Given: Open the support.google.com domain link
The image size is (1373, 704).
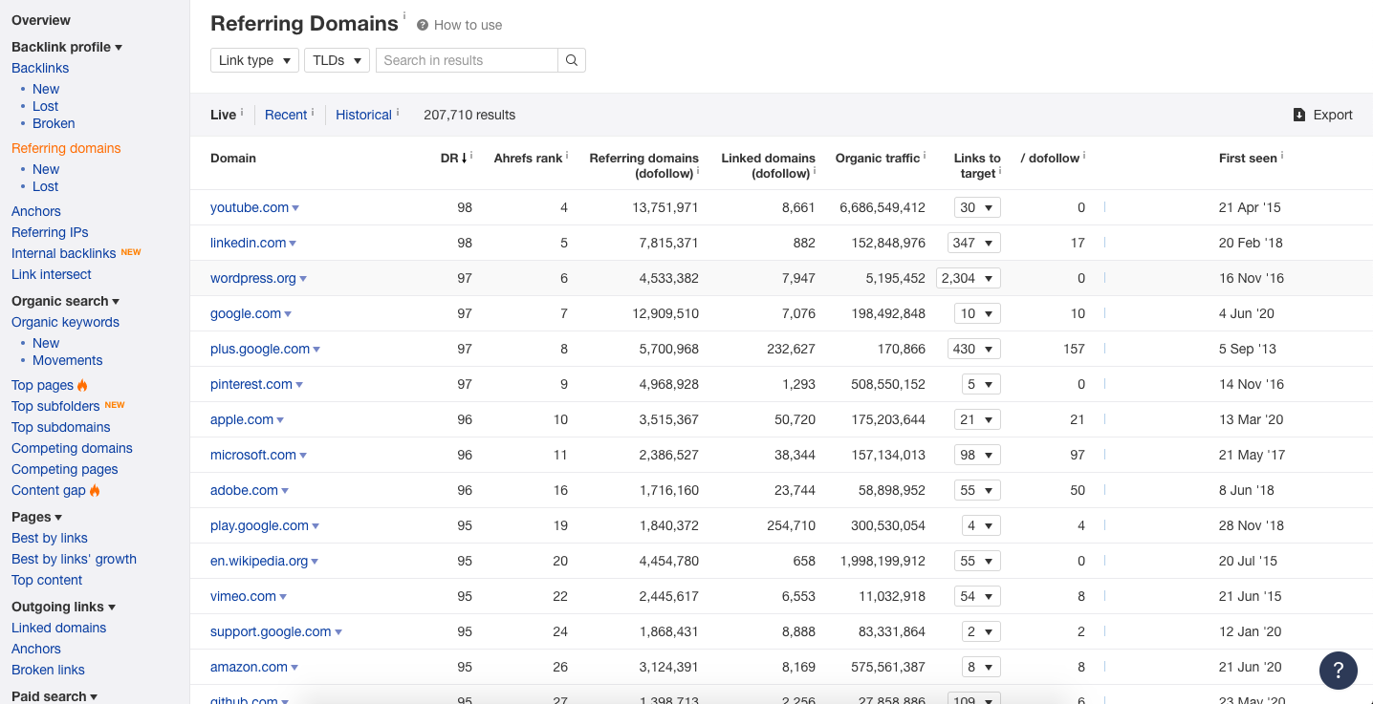Looking at the screenshot, I should [271, 631].
